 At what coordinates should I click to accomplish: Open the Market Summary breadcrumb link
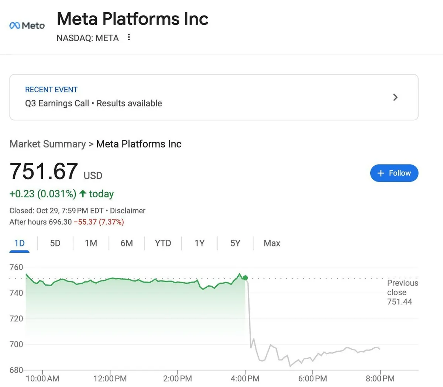click(x=48, y=144)
